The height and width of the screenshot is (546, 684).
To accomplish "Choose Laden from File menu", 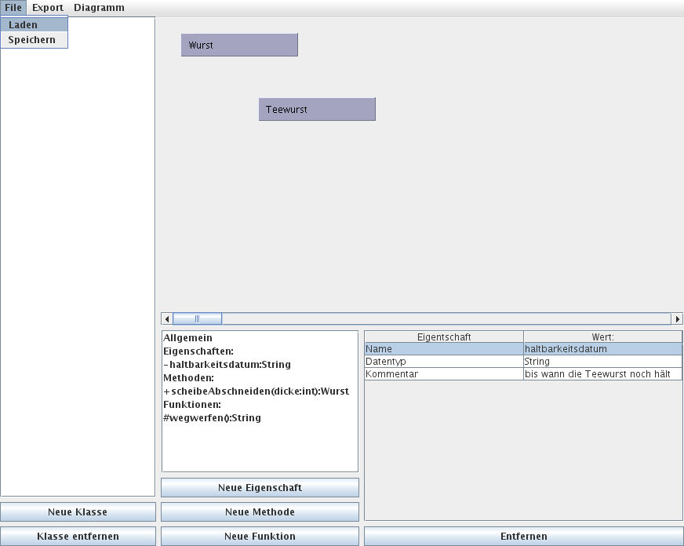I will pos(24,25).
